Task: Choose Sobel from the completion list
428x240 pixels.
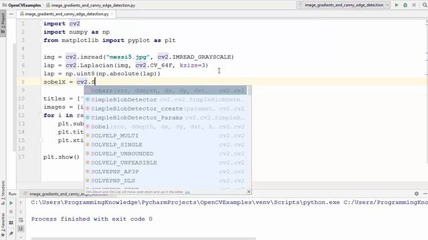Action: (x=165, y=127)
